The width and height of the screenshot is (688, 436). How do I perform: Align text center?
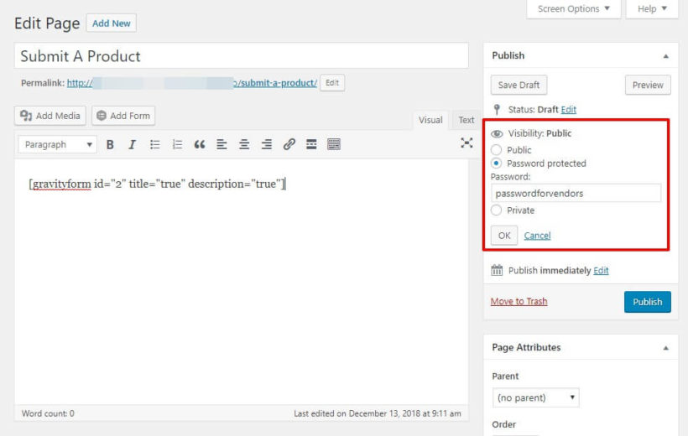tap(244, 144)
